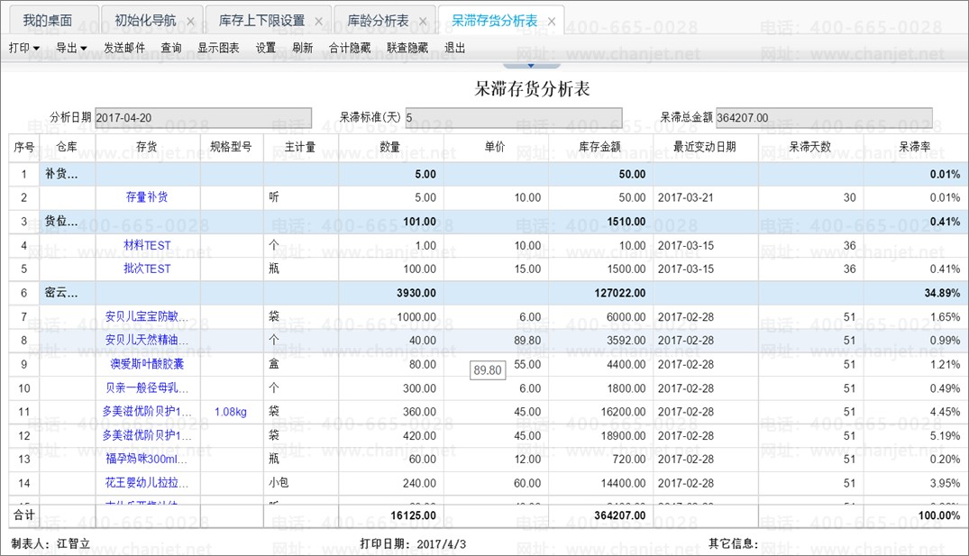Exit the report using 退出

coord(455,48)
